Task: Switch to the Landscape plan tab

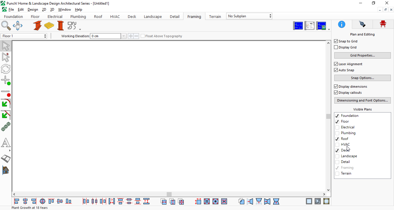Action: click(153, 16)
